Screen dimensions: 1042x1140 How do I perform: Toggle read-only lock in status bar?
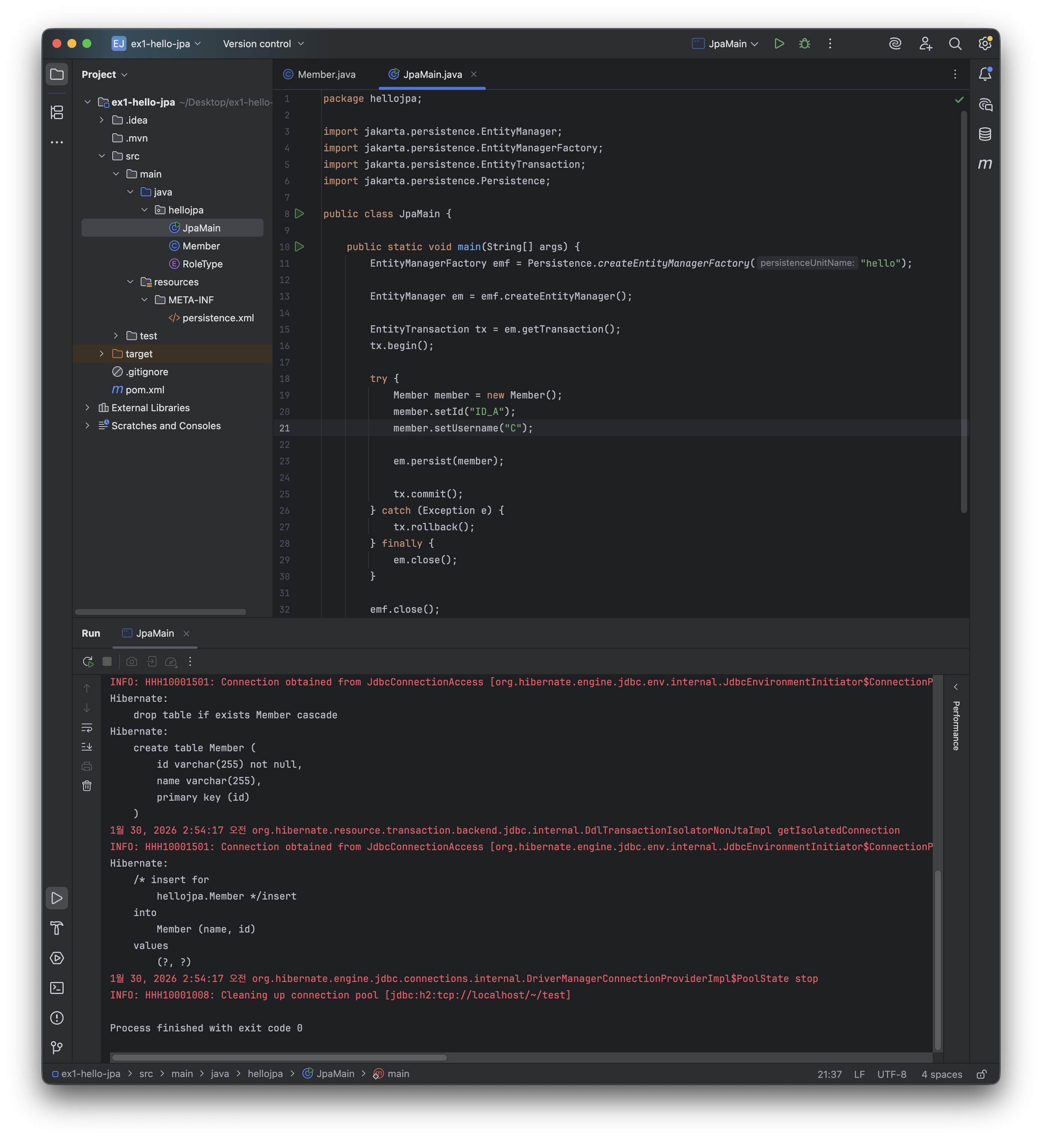pos(981,1074)
